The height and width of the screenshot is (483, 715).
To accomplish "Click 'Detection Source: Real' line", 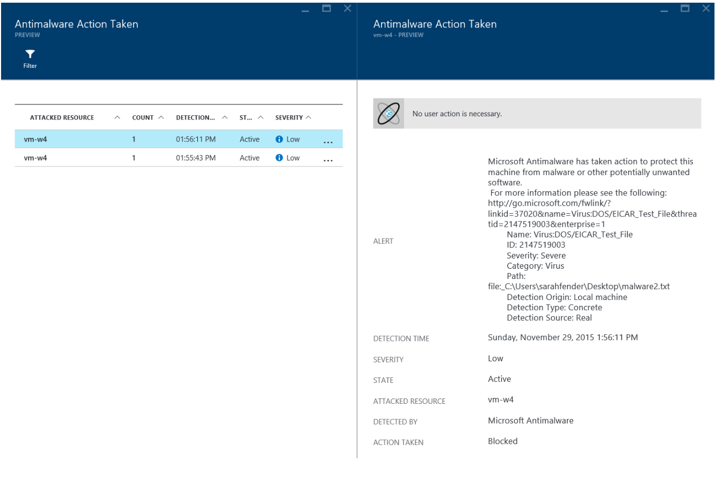I will (549, 318).
